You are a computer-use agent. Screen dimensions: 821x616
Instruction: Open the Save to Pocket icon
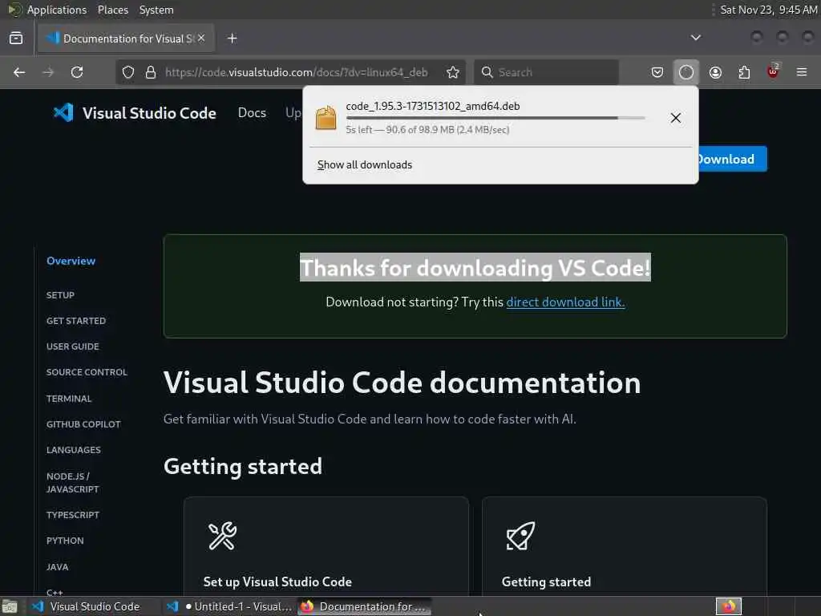point(657,72)
